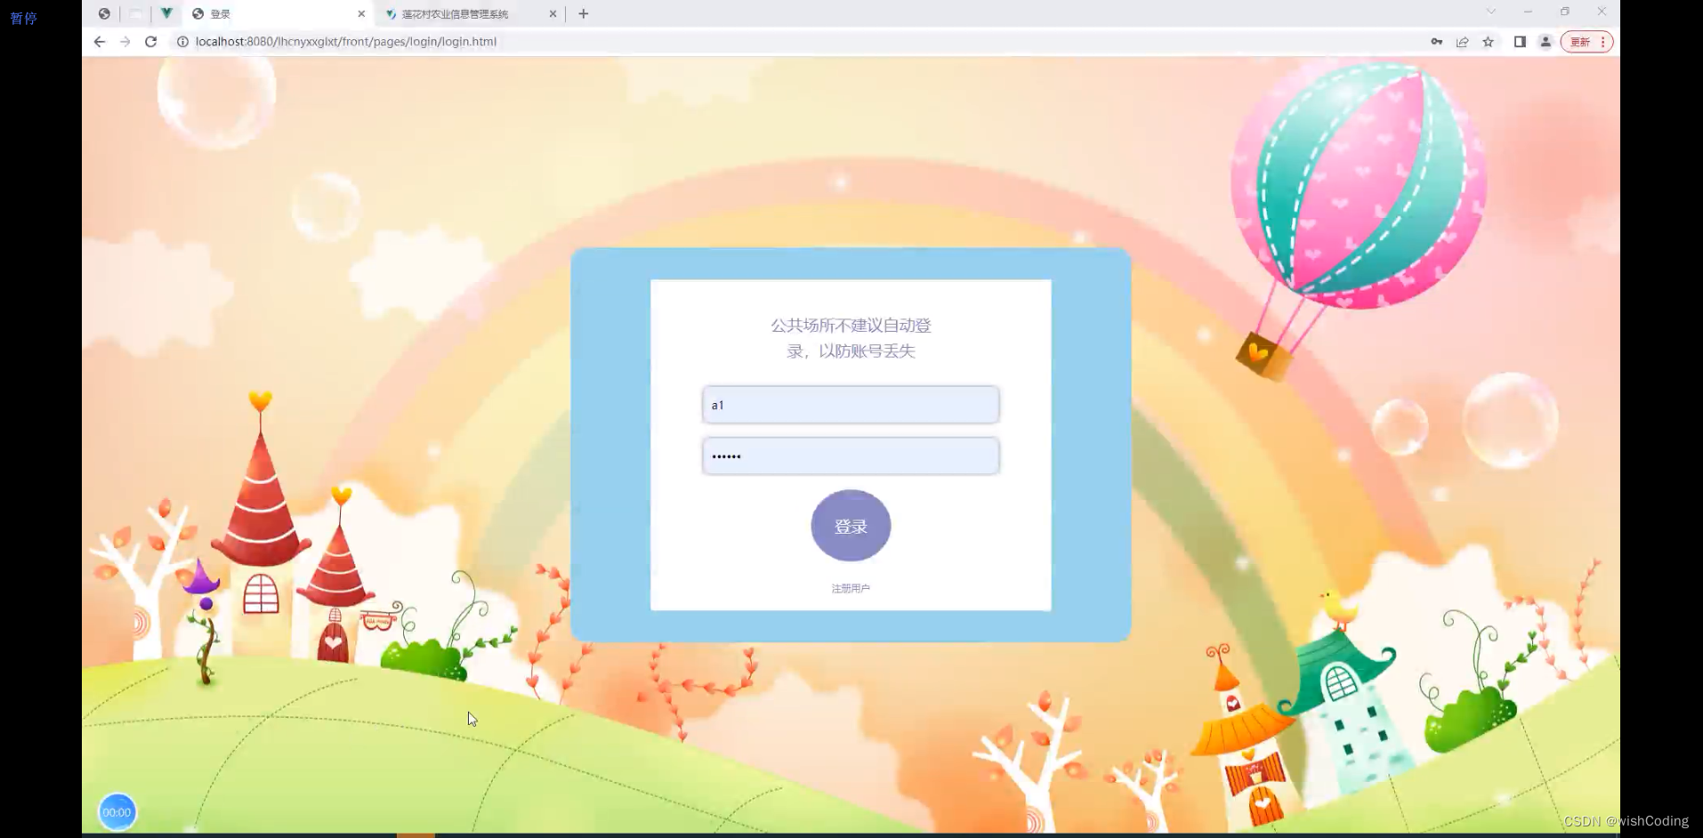
Task: Switch to the blank pinned tab
Action: 135,14
